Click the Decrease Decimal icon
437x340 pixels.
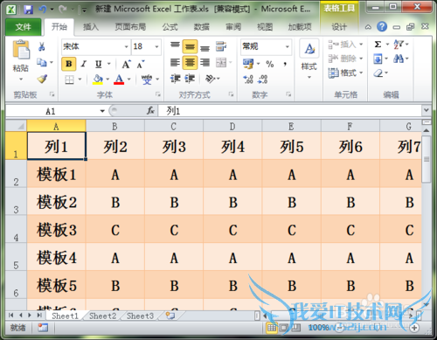(x=262, y=79)
